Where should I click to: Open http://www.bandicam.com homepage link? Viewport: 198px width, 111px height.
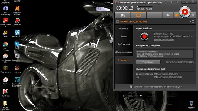166,74
